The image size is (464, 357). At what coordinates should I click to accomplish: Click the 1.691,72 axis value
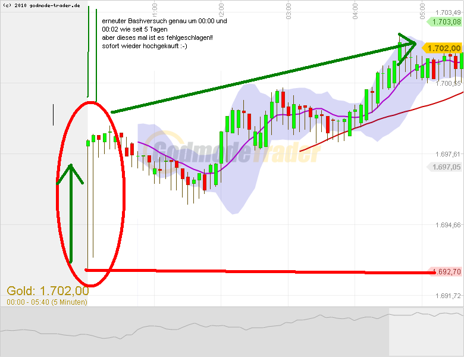(448, 296)
